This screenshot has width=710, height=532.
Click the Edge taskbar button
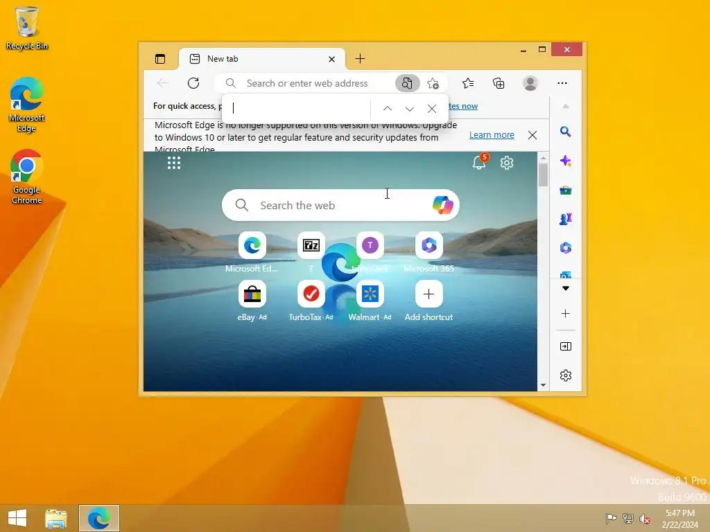tap(98, 518)
